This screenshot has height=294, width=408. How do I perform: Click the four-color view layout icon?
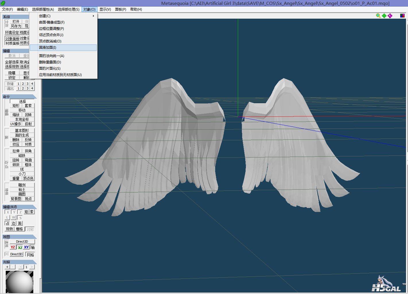coord(402,16)
